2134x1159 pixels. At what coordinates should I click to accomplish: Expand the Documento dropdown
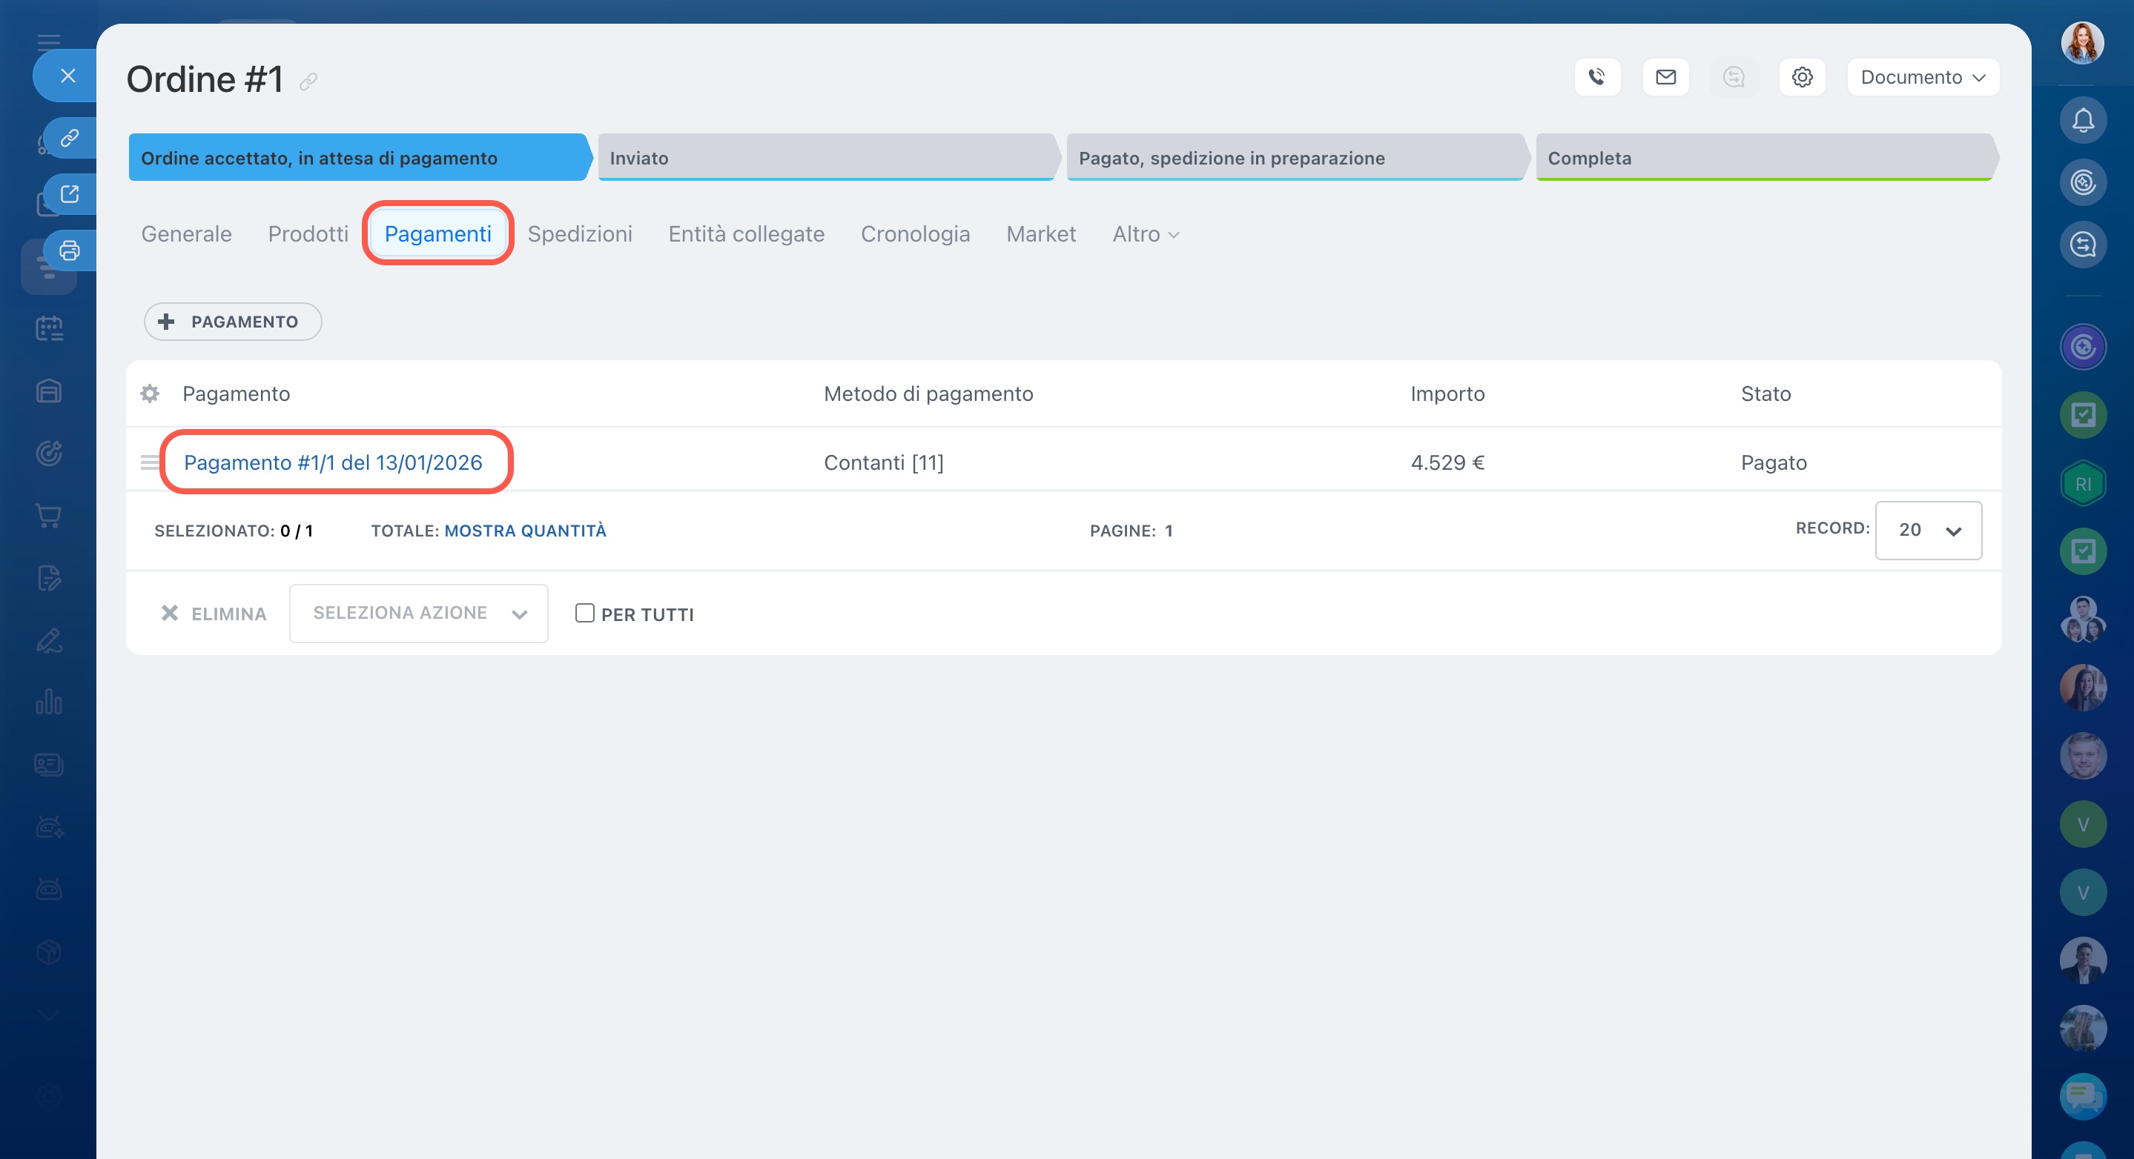coord(1922,77)
